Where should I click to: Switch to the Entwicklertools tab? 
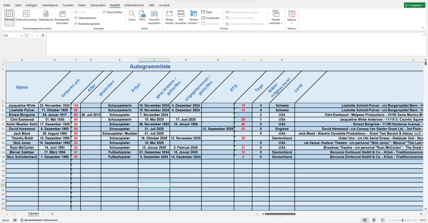[135, 5]
